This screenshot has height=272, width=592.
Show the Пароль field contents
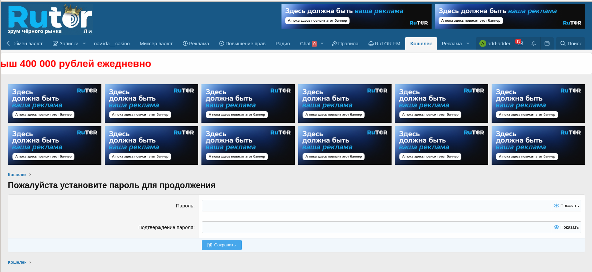point(566,206)
